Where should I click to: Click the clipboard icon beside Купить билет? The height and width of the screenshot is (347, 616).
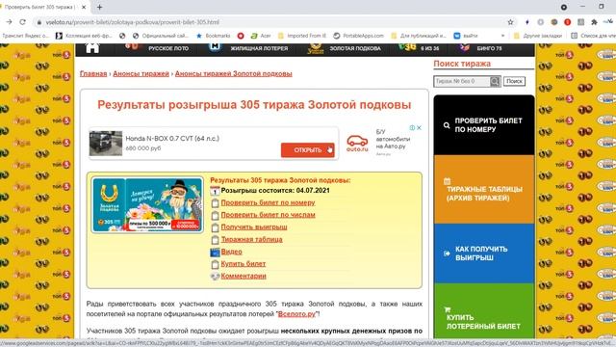coord(215,264)
